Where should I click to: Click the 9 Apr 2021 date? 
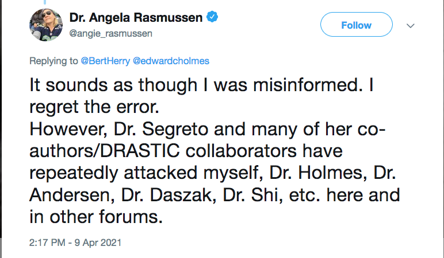pyautogui.click(x=99, y=243)
